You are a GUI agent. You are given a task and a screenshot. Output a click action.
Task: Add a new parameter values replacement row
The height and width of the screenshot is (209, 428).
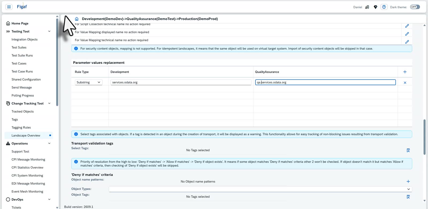pos(405,72)
